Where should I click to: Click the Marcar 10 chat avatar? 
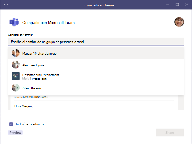point(16,53)
